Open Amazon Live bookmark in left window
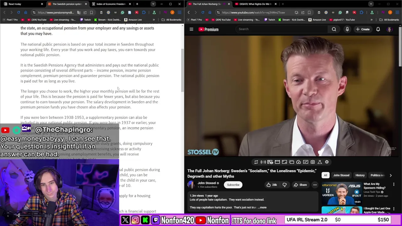This screenshot has width=402, height=226. 133,20
